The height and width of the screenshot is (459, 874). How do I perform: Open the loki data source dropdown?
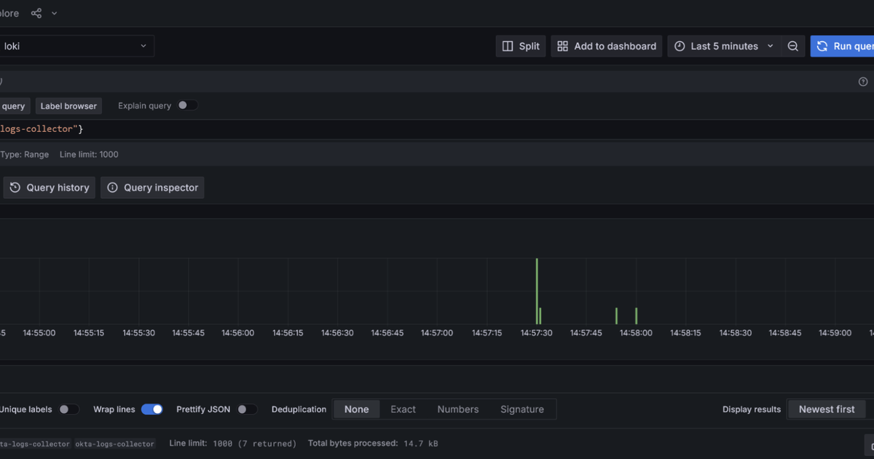click(76, 46)
